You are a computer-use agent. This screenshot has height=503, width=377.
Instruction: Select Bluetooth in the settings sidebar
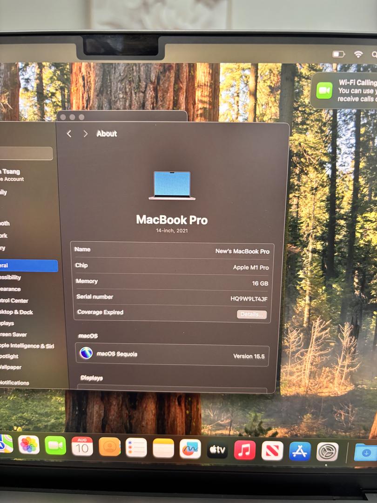click(5, 223)
